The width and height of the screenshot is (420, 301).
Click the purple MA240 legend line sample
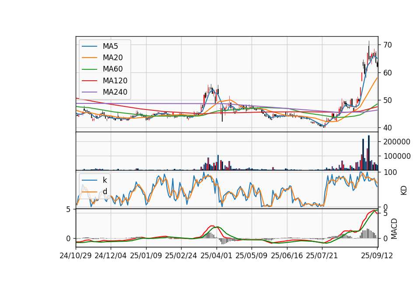[89, 92]
